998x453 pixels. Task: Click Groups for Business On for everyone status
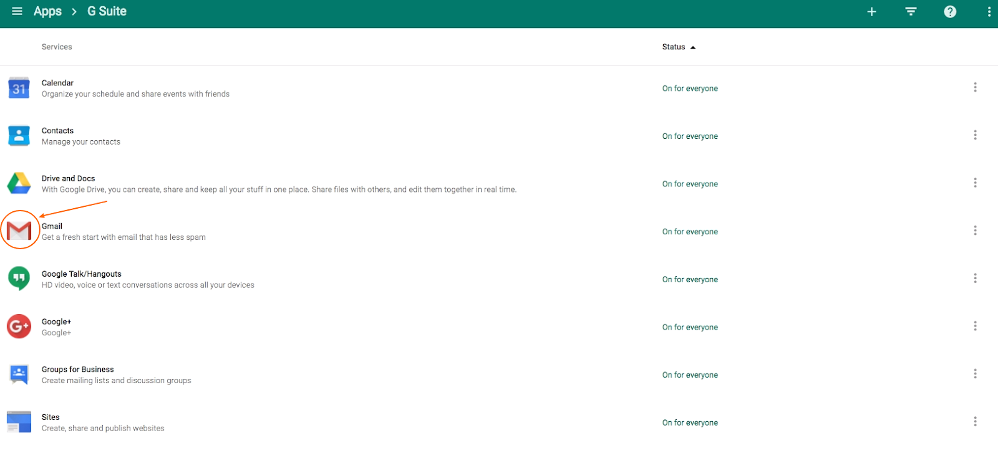click(690, 375)
